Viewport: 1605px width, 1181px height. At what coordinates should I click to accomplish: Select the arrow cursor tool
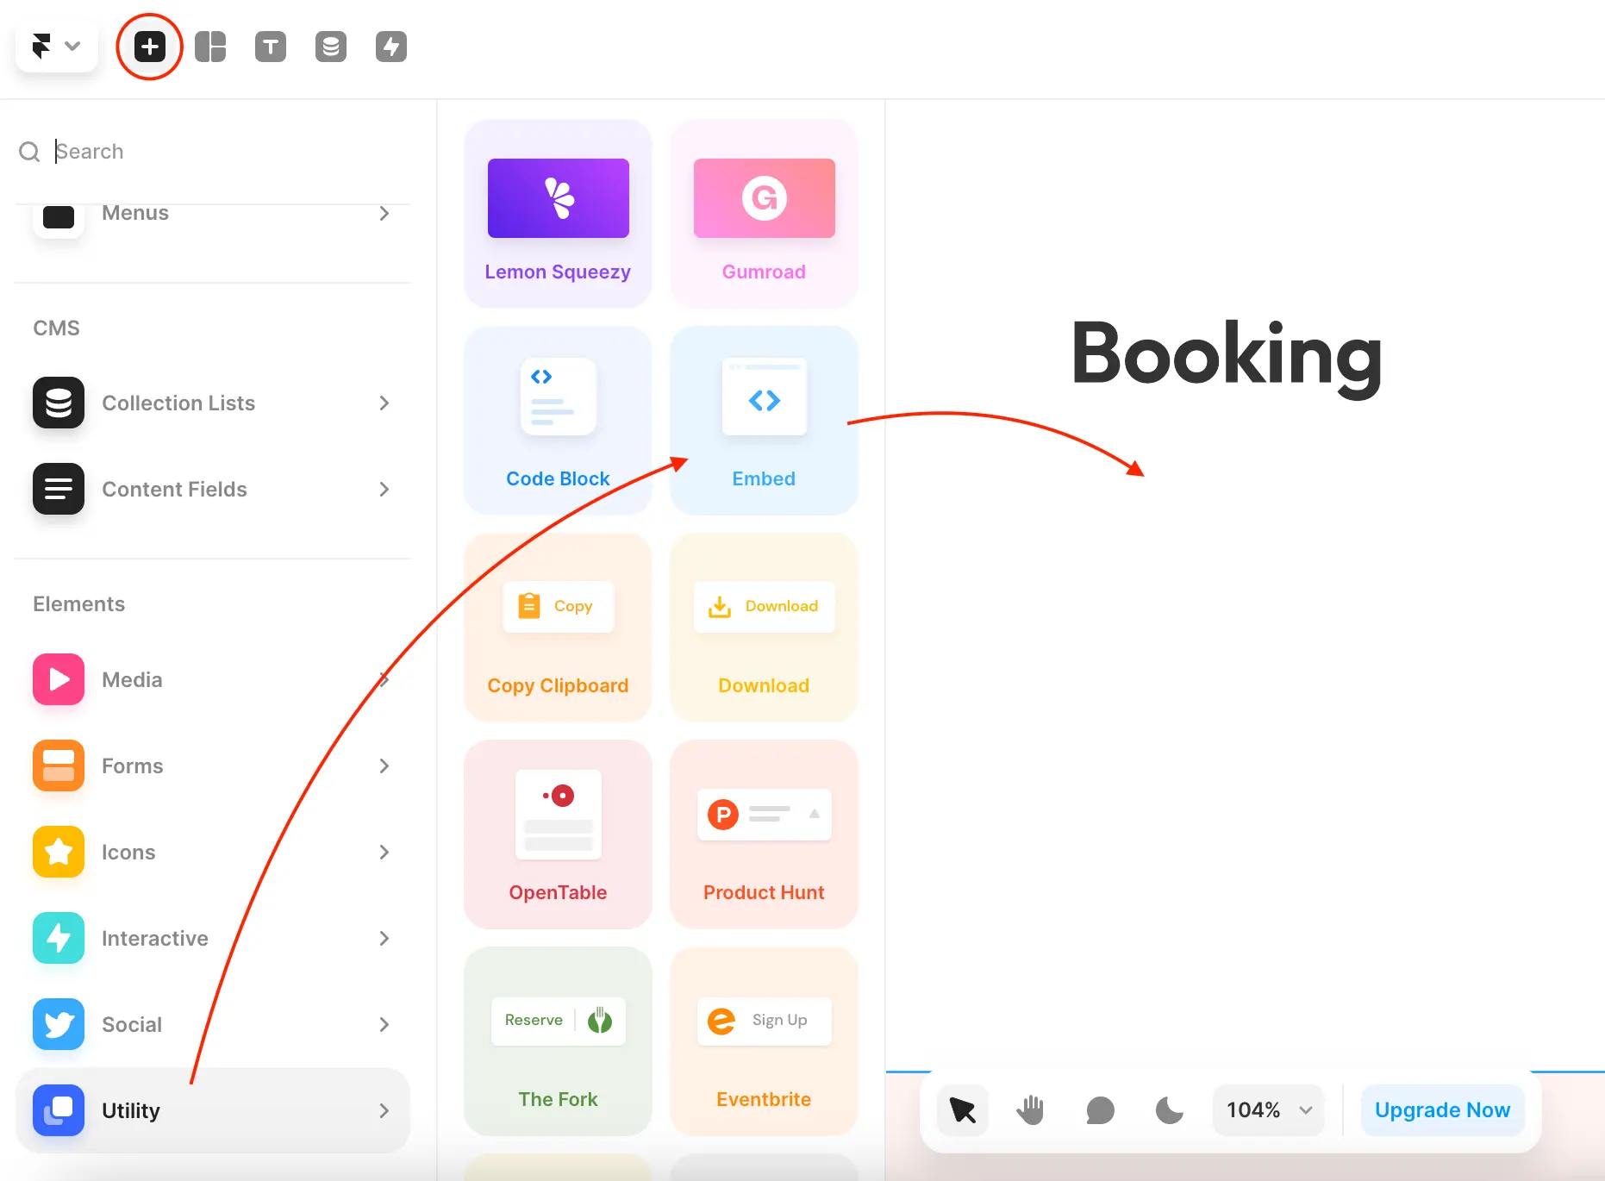[963, 1110]
